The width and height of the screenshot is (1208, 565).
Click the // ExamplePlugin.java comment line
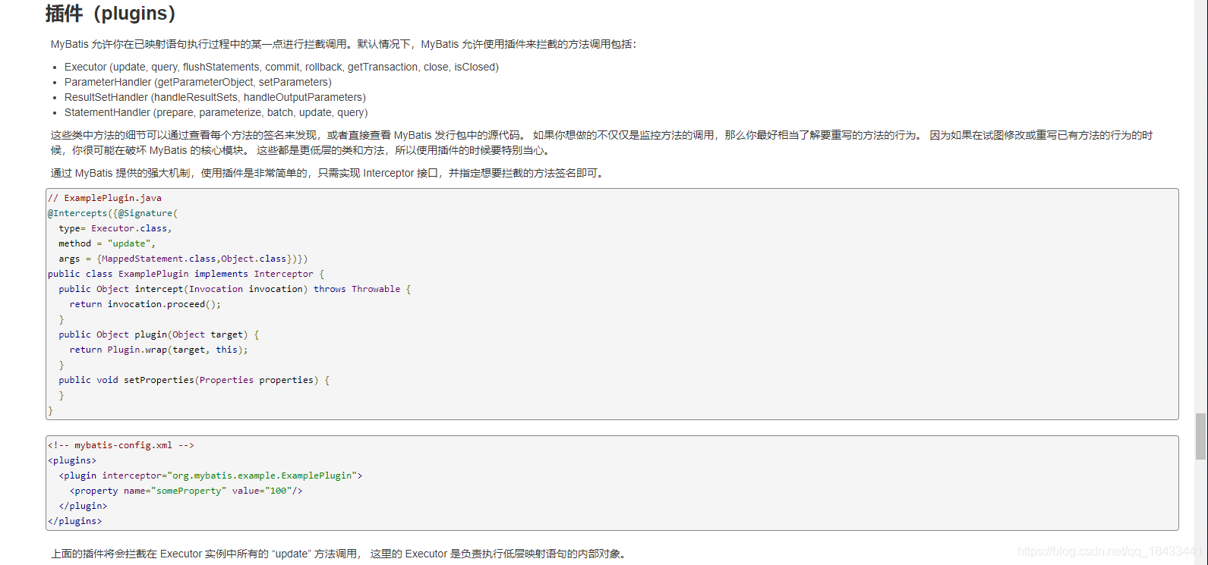point(105,198)
